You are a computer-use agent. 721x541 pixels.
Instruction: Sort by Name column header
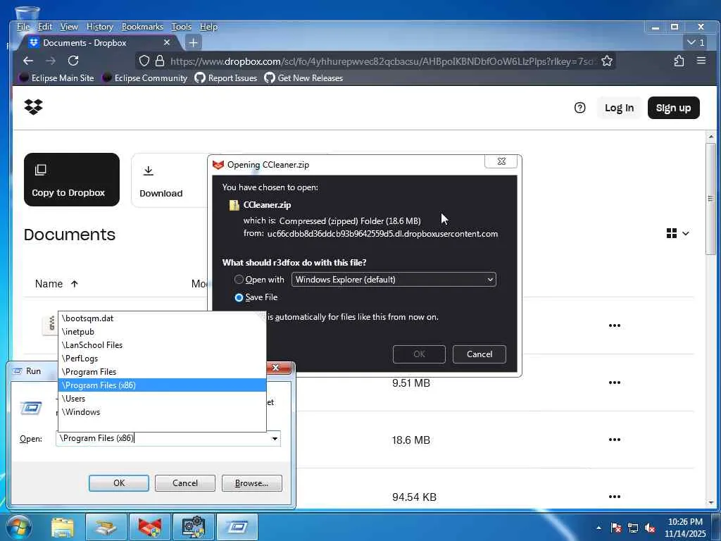pyautogui.click(x=56, y=284)
